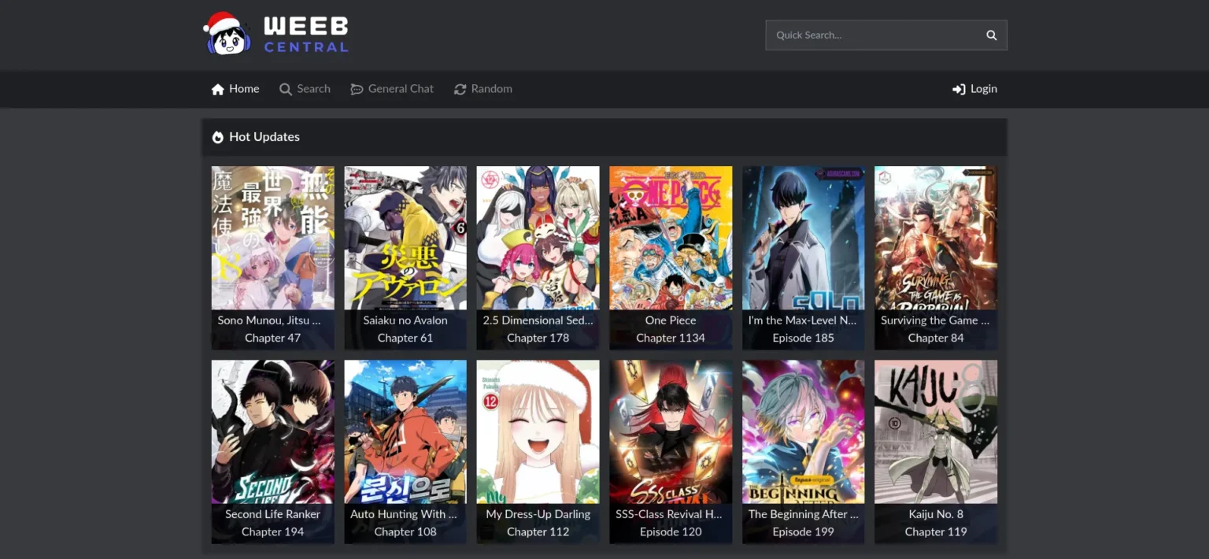Click the 'Second Life Ranker' title
The image size is (1209, 559).
click(x=273, y=514)
